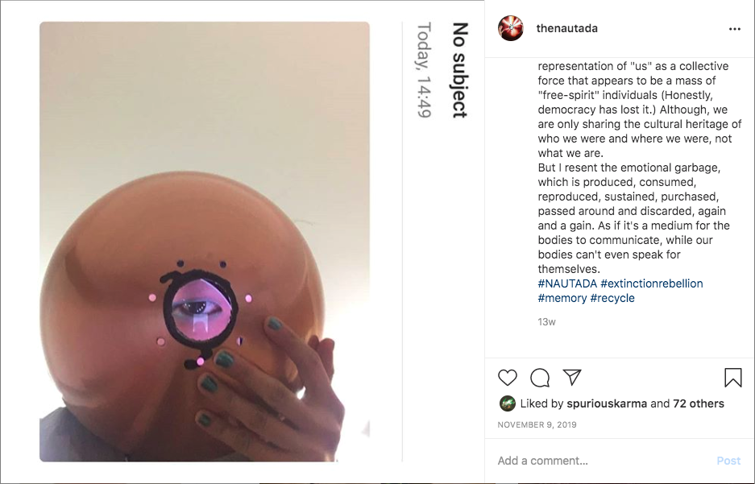This screenshot has height=484, width=755.
Task: Focus the Add a comment field
Action: pyautogui.click(x=602, y=461)
